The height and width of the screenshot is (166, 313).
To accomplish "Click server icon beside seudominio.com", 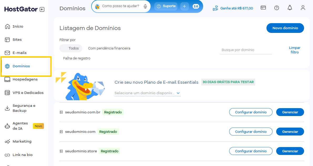I will 61,132.
